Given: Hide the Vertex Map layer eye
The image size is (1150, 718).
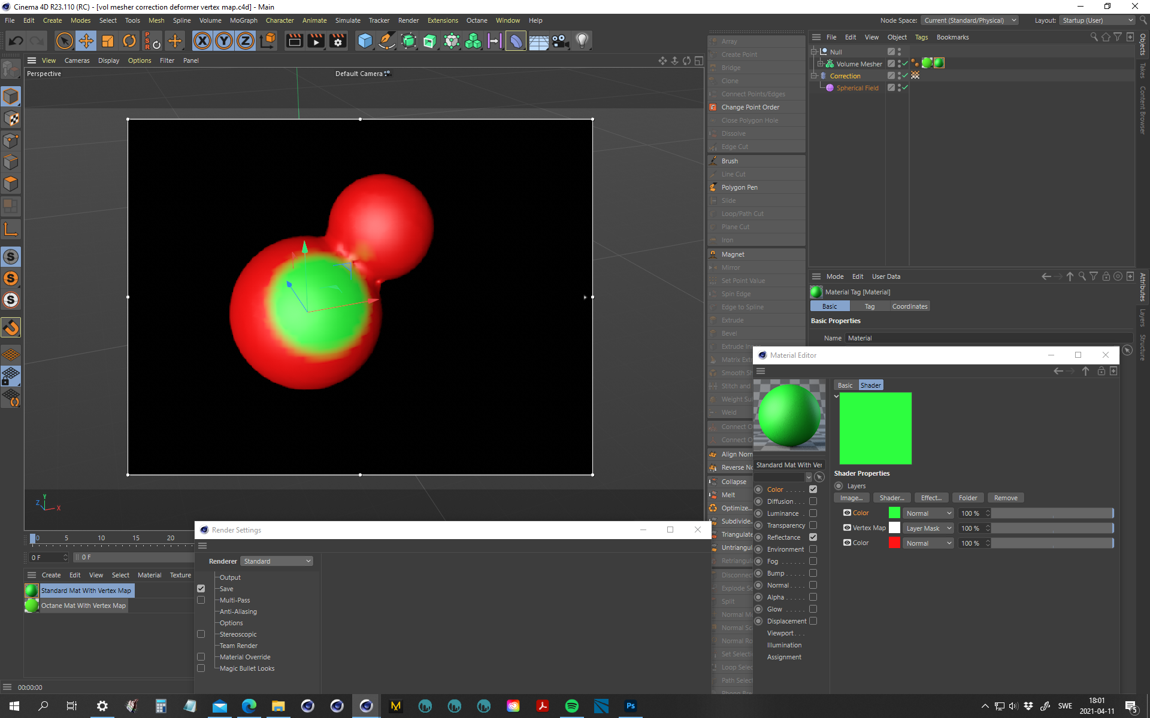Looking at the screenshot, I should tap(847, 528).
